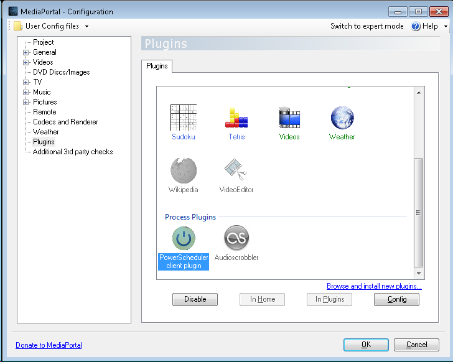This screenshot has width=453, height=362.
Task: Select the Videos plugin icon
Action: click(289, 118)
